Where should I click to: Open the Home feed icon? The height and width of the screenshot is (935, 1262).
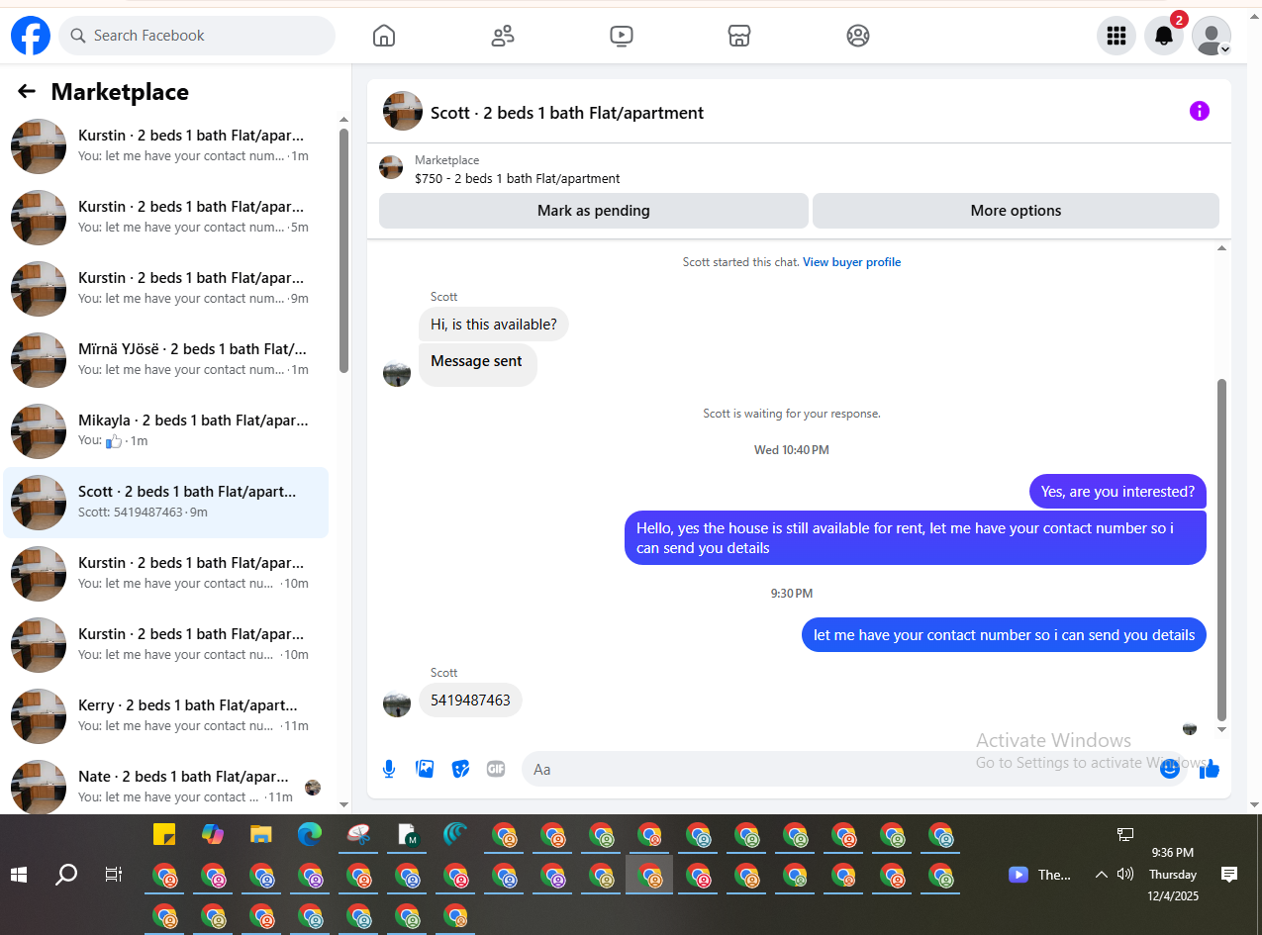coord(384,36)
